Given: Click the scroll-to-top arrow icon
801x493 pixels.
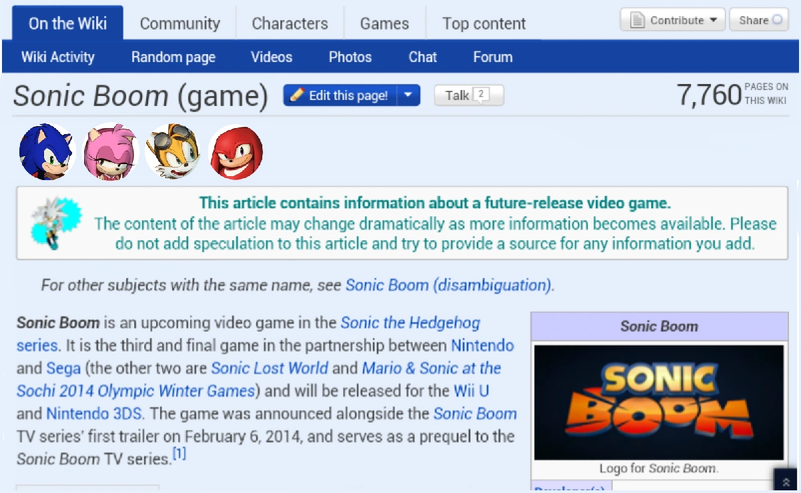Looking at the screenshot, I should [x=786, y=482].
